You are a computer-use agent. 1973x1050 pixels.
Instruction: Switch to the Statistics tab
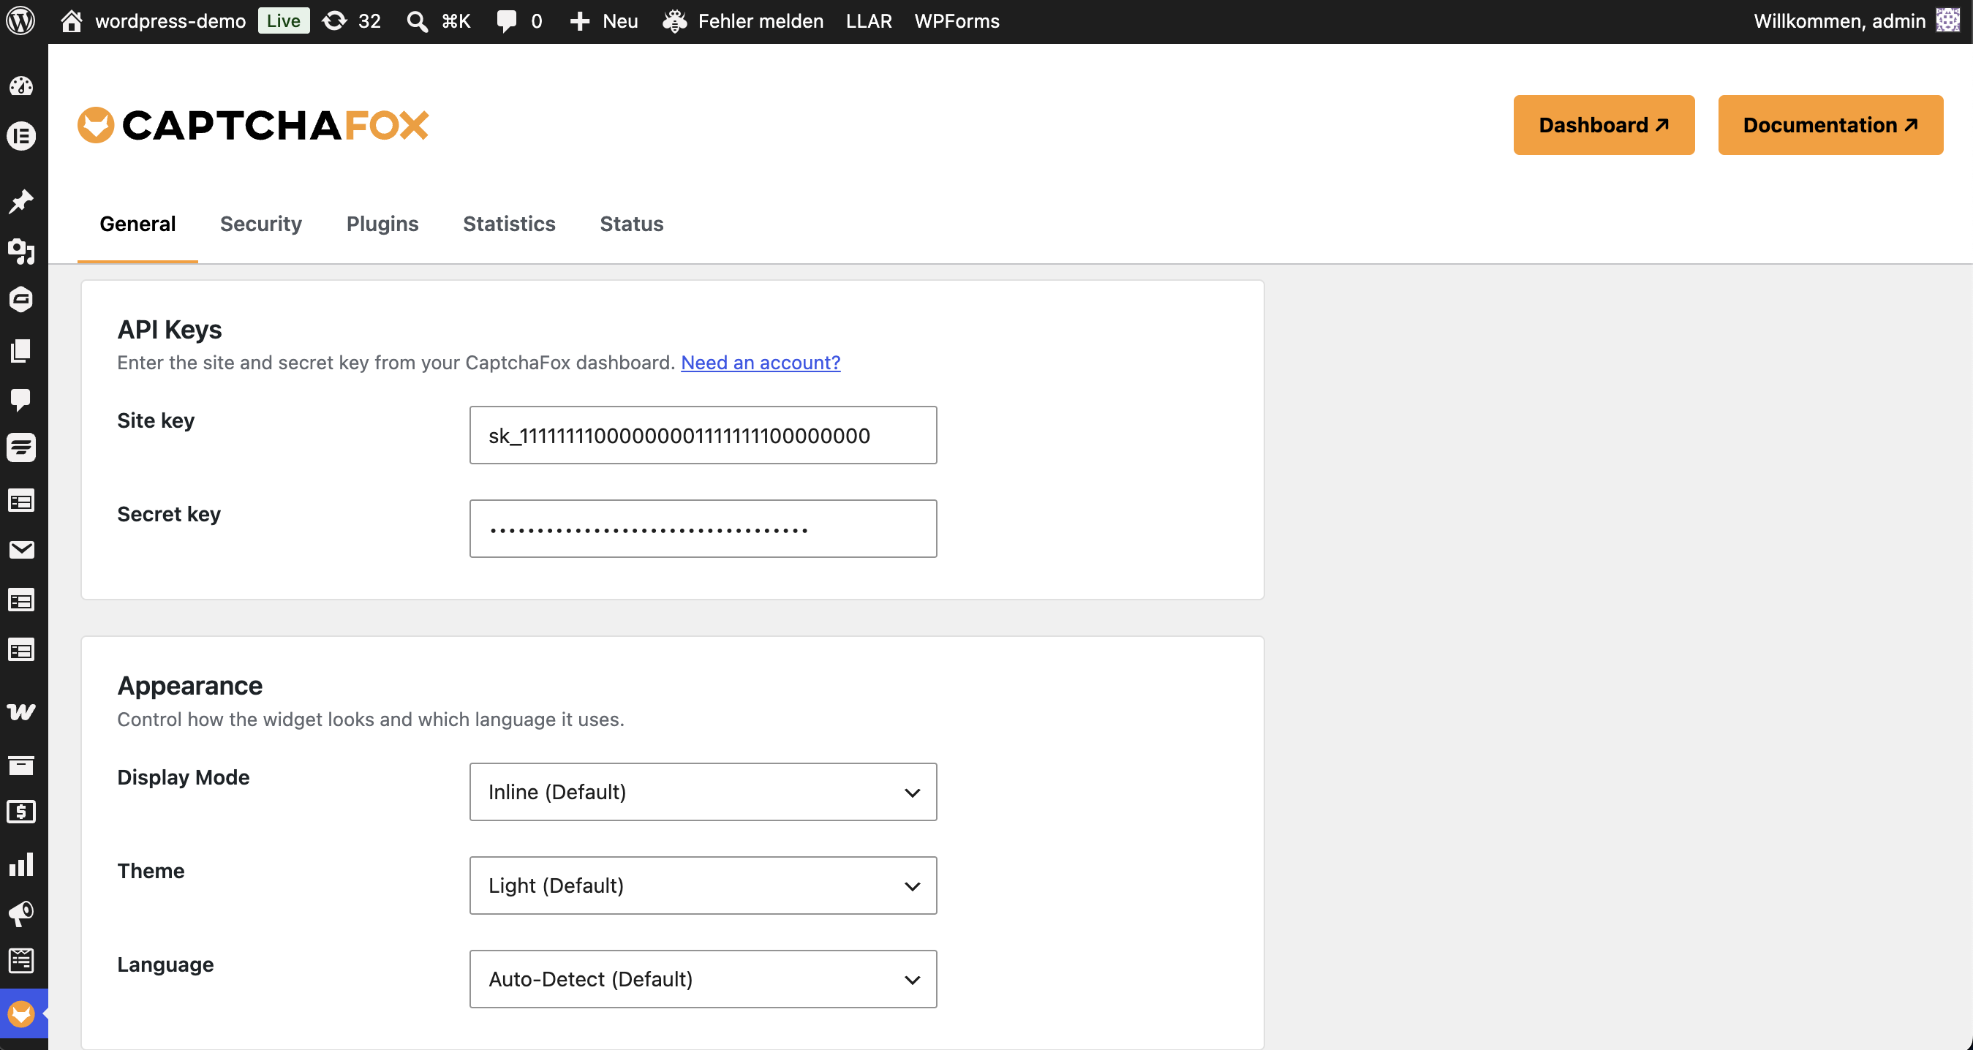point(509,224)
